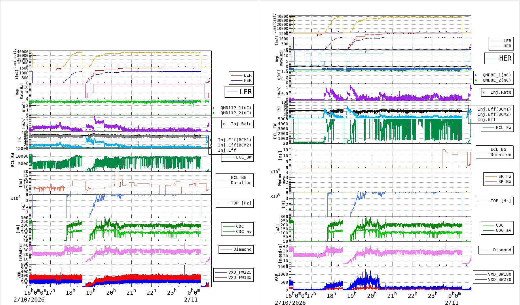Screen dimensions: 520x305
Task: Click the 2/10/2026 date label under left plot
Action: 29,300
